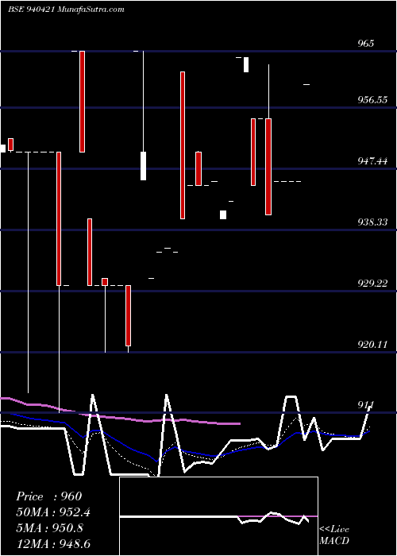Click the 965 price axis label
The height and width of the screenshot is (556, 397).
point(366,44)
